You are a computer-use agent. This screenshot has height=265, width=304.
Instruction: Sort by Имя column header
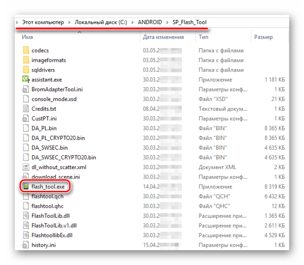(x=27, y=37)
